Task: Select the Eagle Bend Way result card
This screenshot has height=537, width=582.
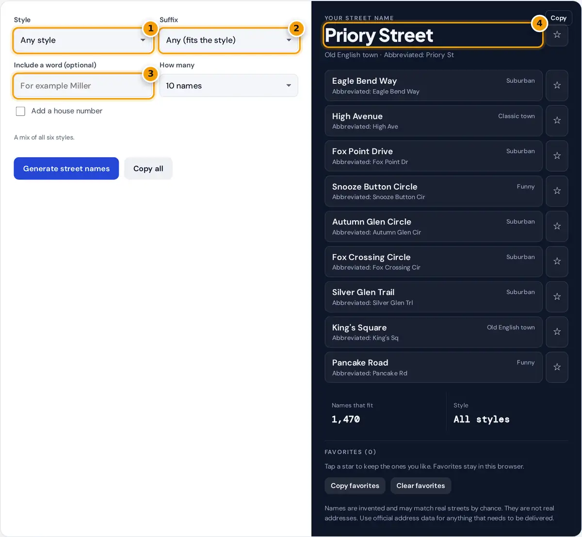Action: [434, 85]
